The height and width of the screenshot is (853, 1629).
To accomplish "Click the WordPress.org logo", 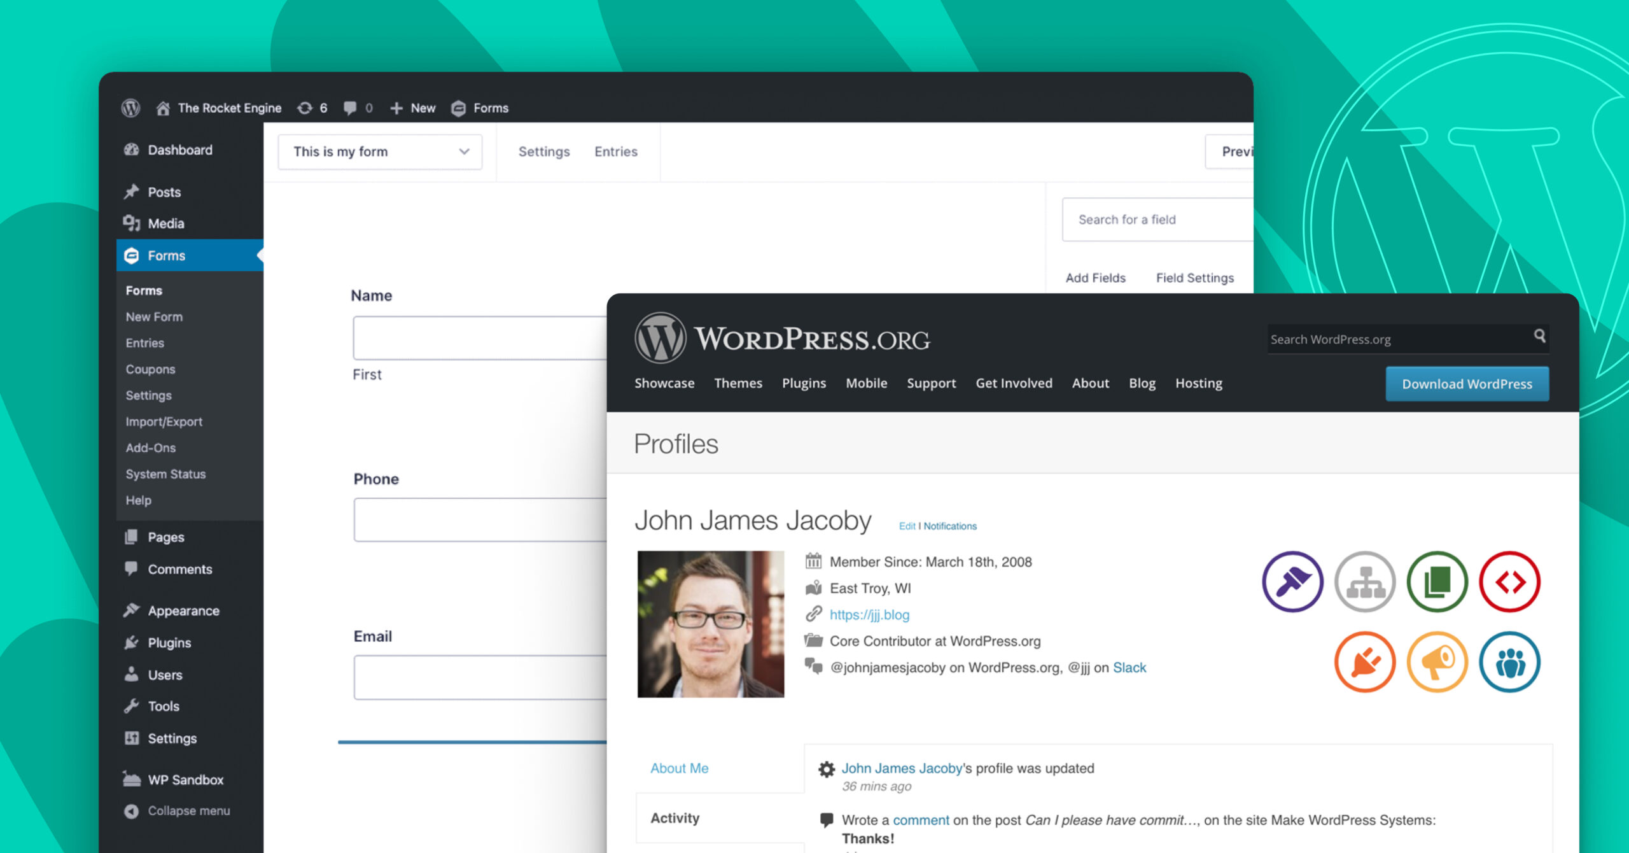I will pos(782,338).
